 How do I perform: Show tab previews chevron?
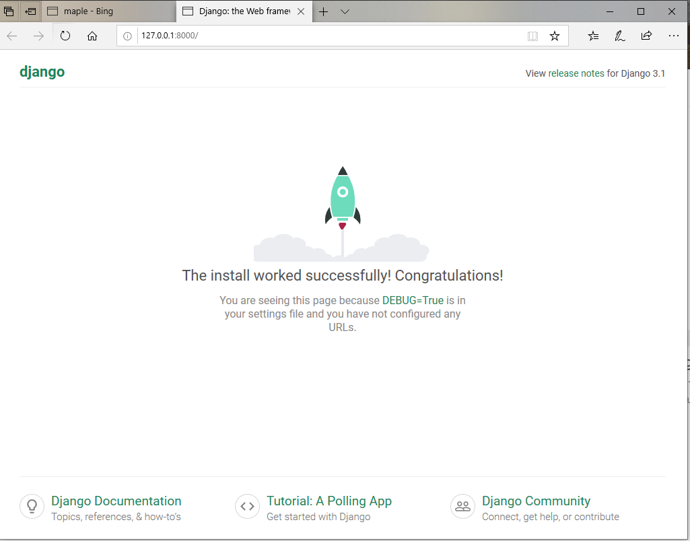click(x=345, y=11)
